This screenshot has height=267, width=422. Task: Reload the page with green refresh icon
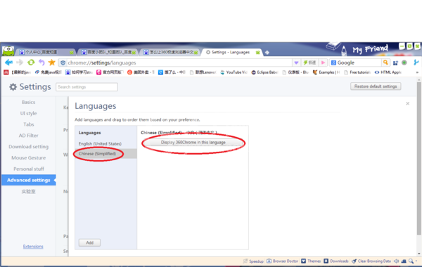point(31,63)
